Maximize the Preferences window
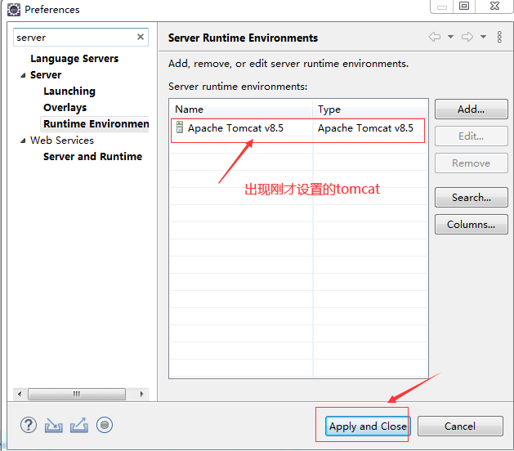This screenshot has width=514, height=451. (464, 6)
